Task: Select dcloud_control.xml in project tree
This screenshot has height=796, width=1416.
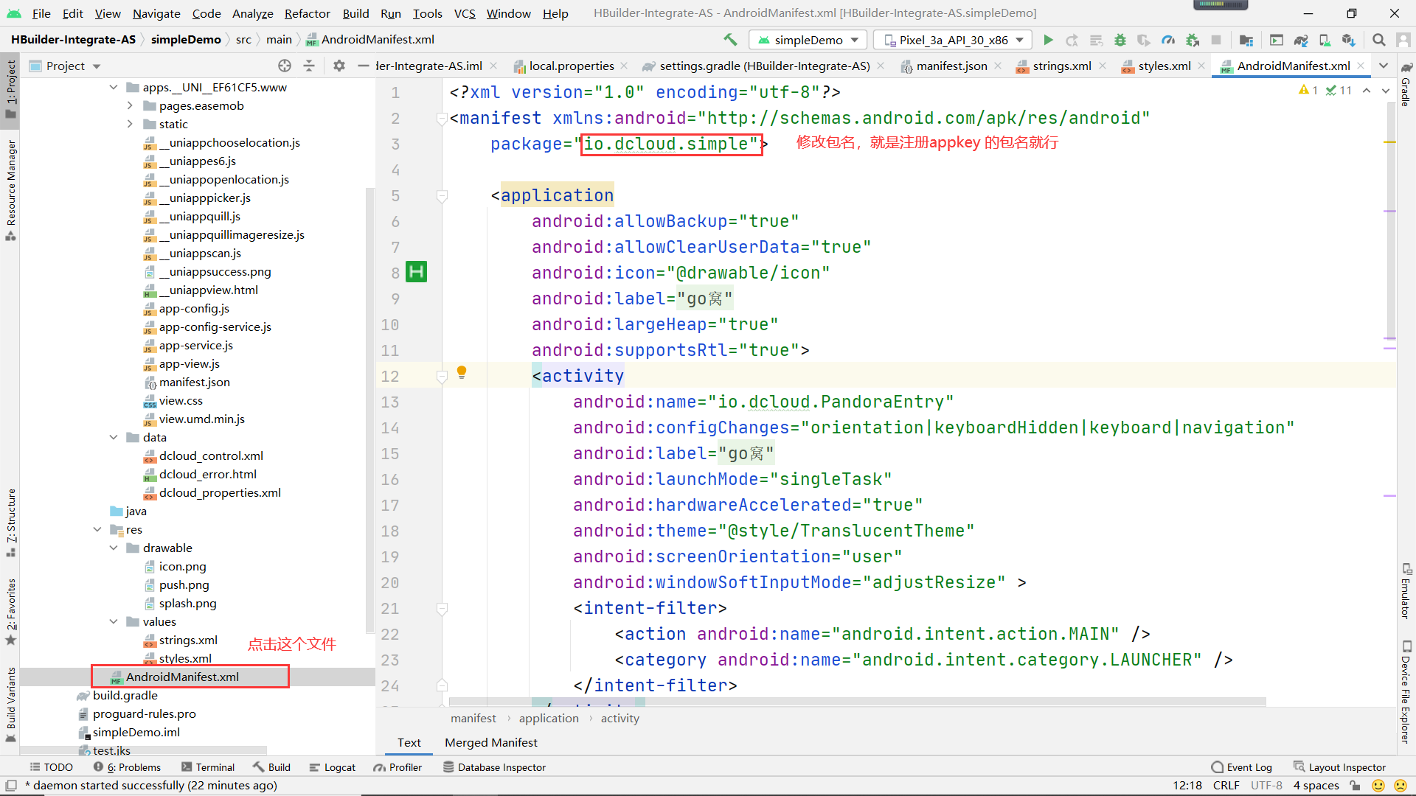Action: coord(211,455)
